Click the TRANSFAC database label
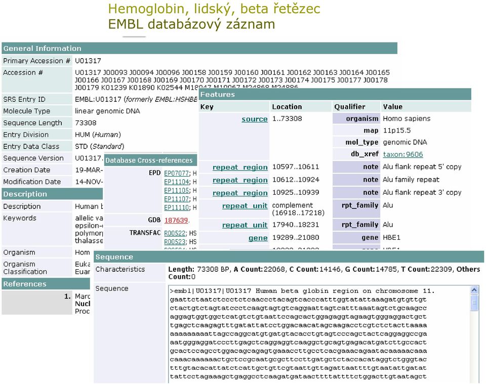 click(x=145, y=233)
